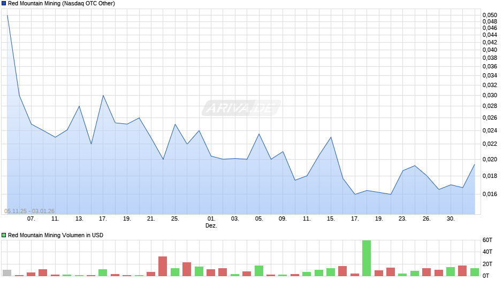The height and width of the screenshot is (281, 503).
Task: Click the '40T' volume axis label
Action: (x=487, y=252)
